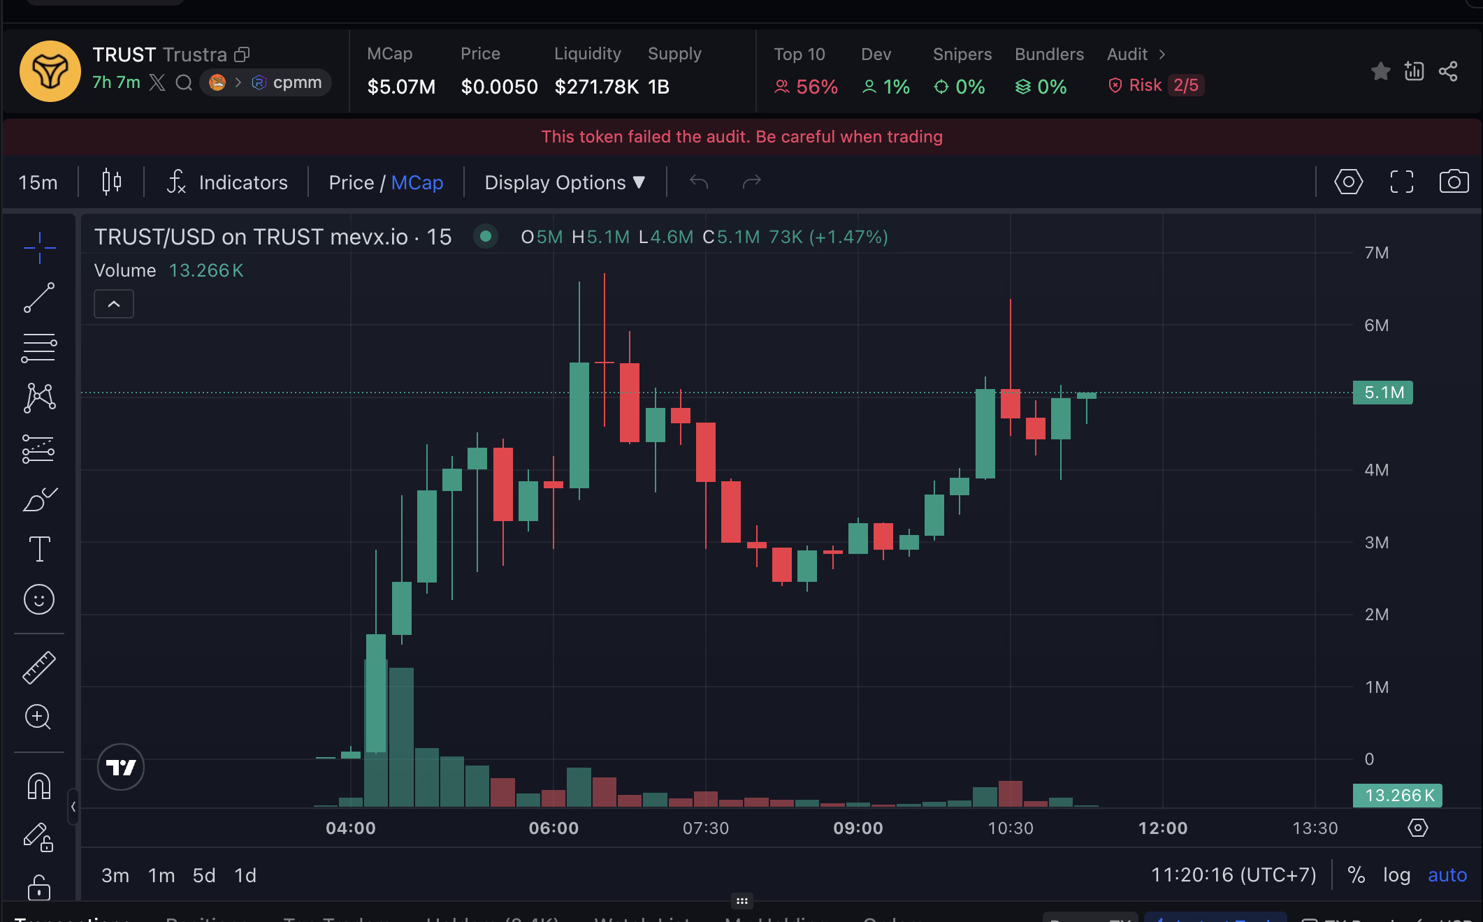Screen dimensions: 1483x922
Task: Toggle log scale mode
Action: 1396,875
